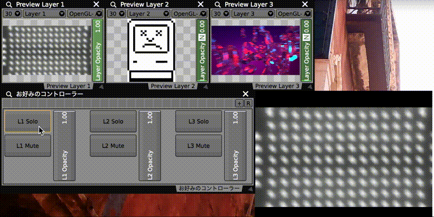Click the sad Mac preview of Layer 2
This screenshot has width=434, height=217.
point(151,50)
